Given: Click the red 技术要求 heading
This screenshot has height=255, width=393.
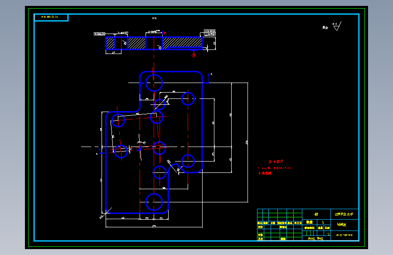Looking at the screenshot, I should (276, 162).
